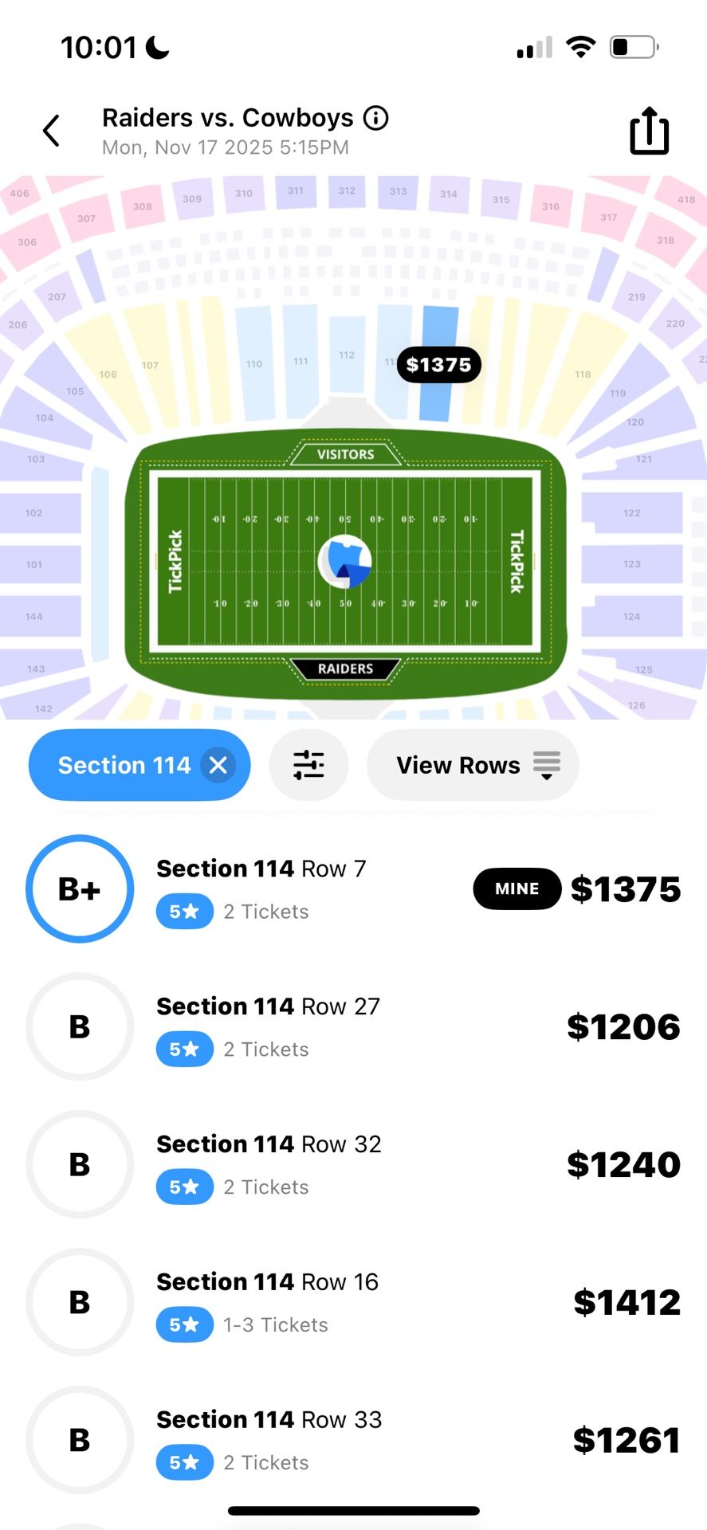Select the $1261 Row 33 price

coord(626,1440)
